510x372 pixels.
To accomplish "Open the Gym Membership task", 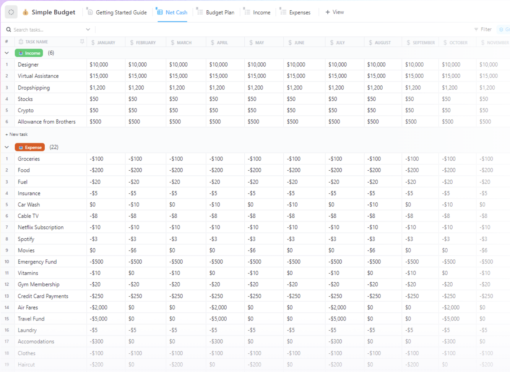I will pos(39,285).
